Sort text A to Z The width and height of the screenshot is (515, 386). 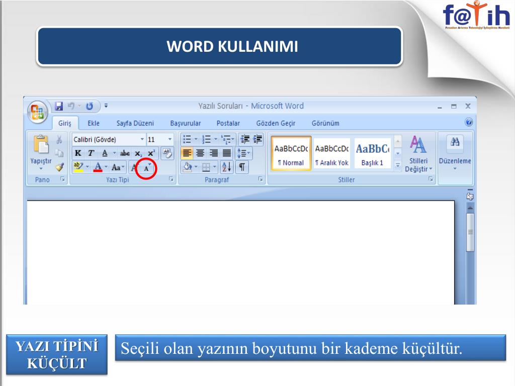pyautogui.click(x=227, y=167)
